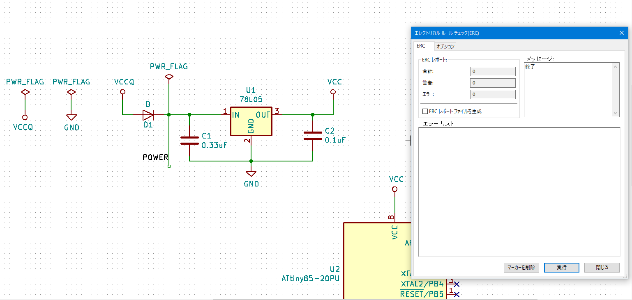Screen dimensions: 632x300
Task: Click the 警告 count field
Action: 493,83
